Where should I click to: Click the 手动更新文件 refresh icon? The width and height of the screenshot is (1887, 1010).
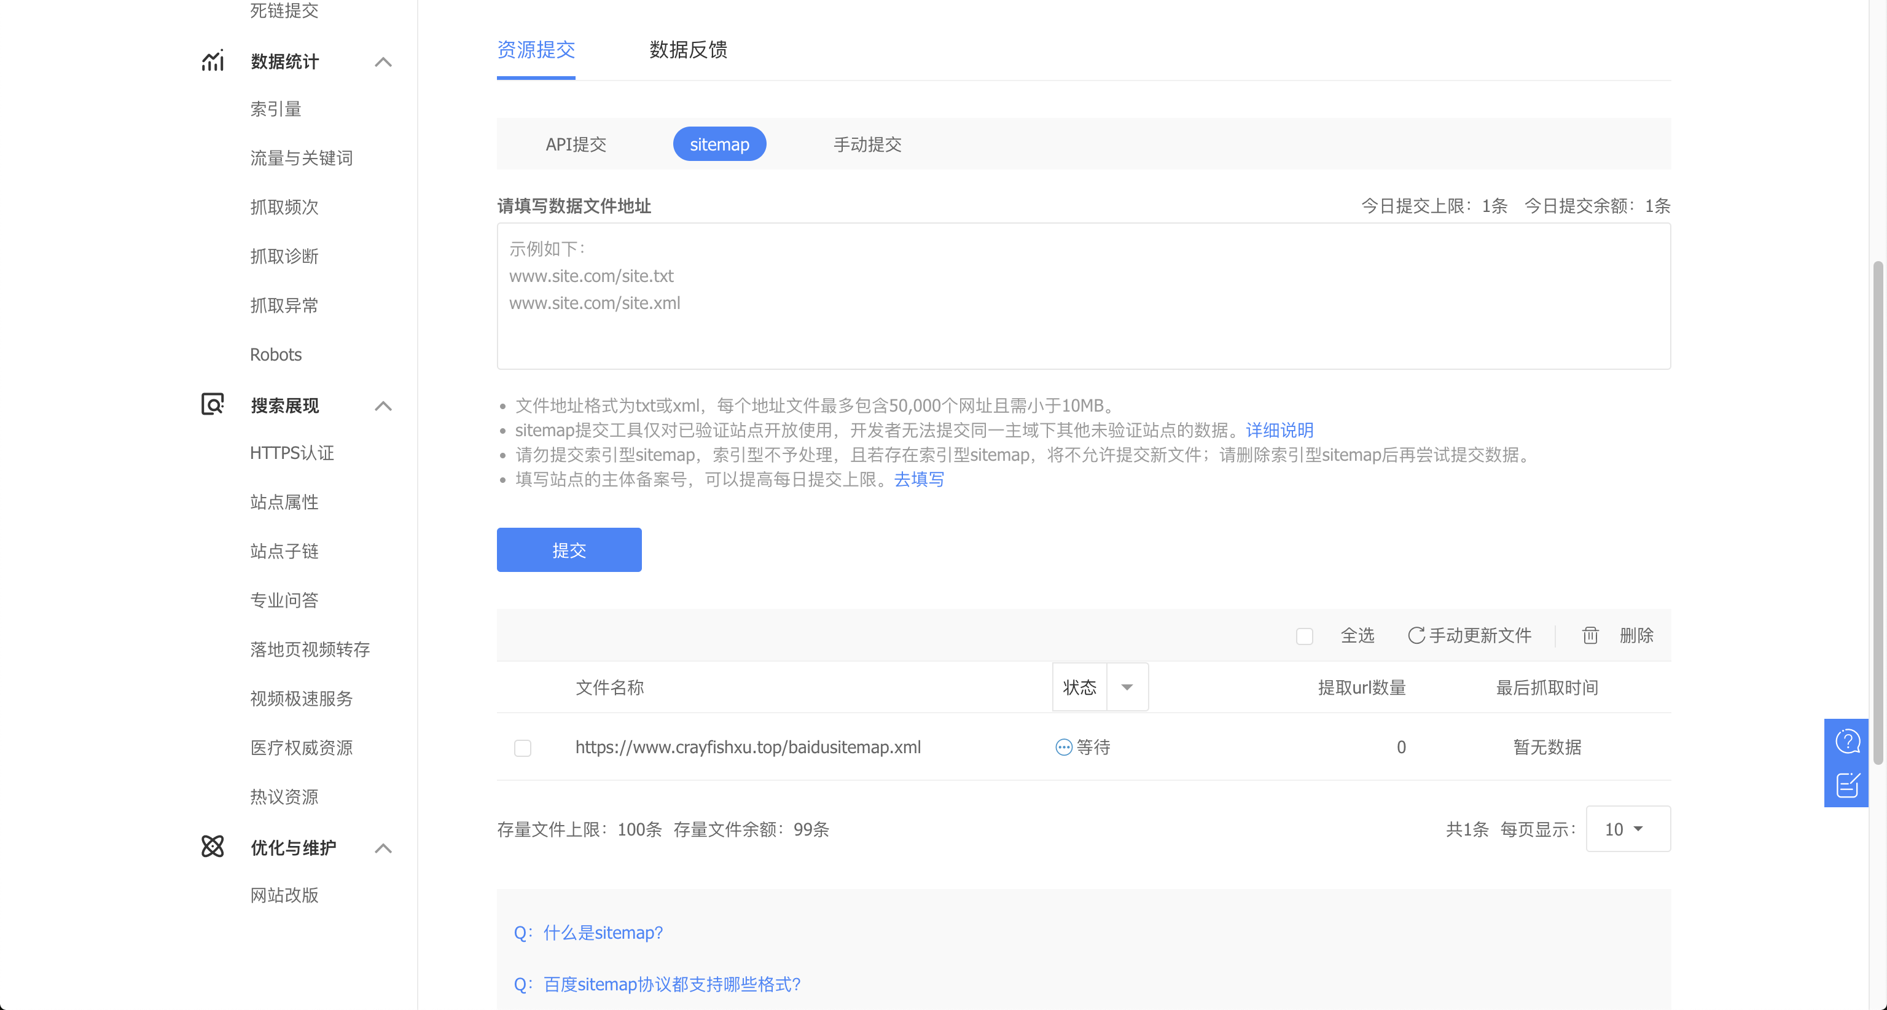1416,635
